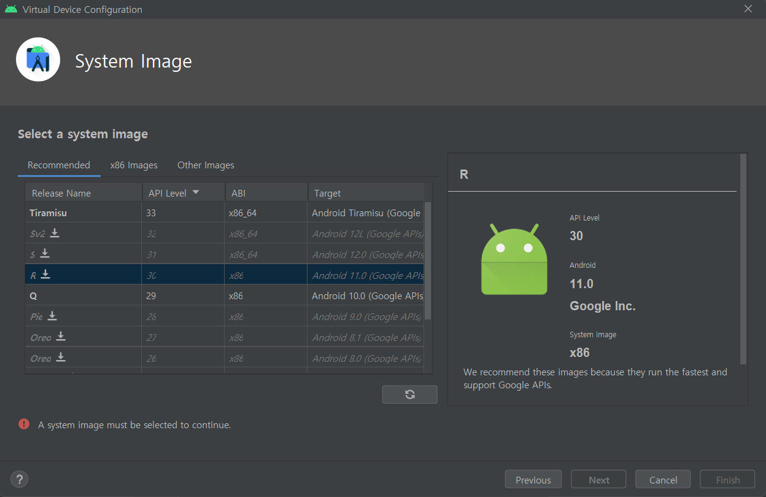Click the x86_64 ABI cell for Tiramisu

click(x=266, y=213)
